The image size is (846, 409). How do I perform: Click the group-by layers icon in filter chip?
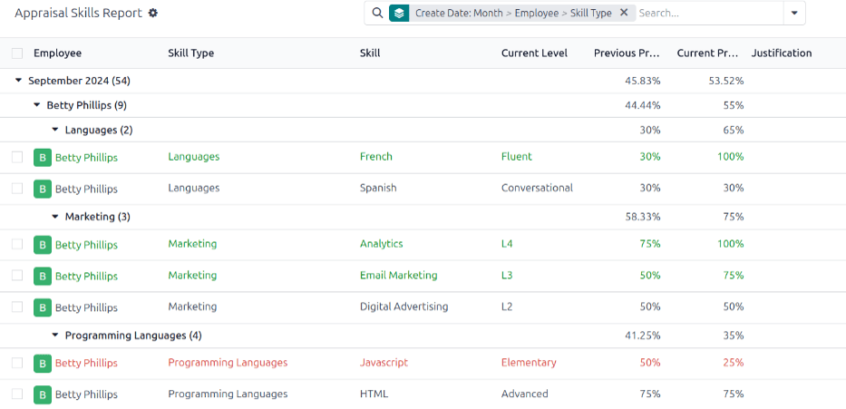399,14
